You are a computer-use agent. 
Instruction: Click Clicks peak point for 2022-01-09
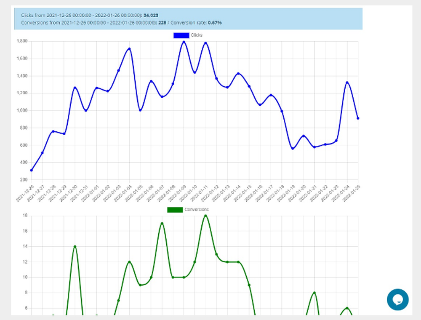(184, 42)
